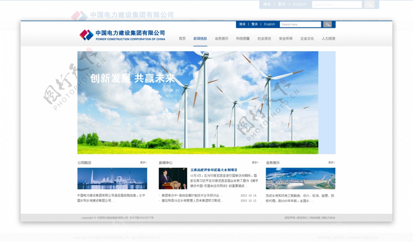The height and width of the screenshot is (242, 413).
Task: Switch language to 简体
Action: click(242, 24)
